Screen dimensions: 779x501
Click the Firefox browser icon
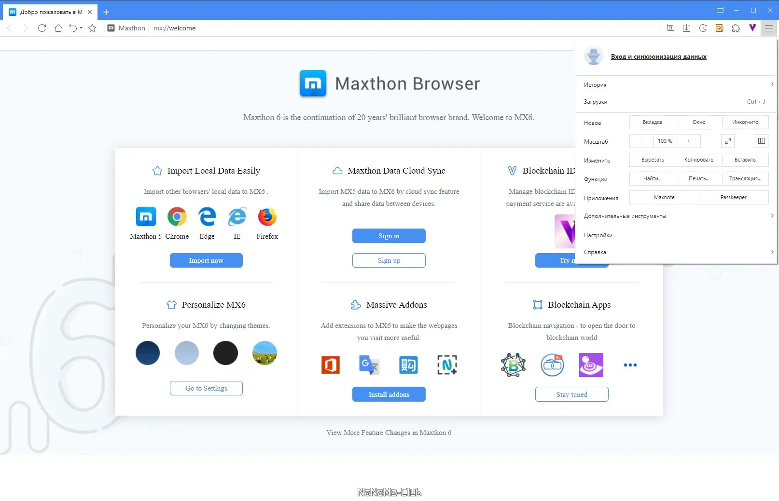(267, 217)
